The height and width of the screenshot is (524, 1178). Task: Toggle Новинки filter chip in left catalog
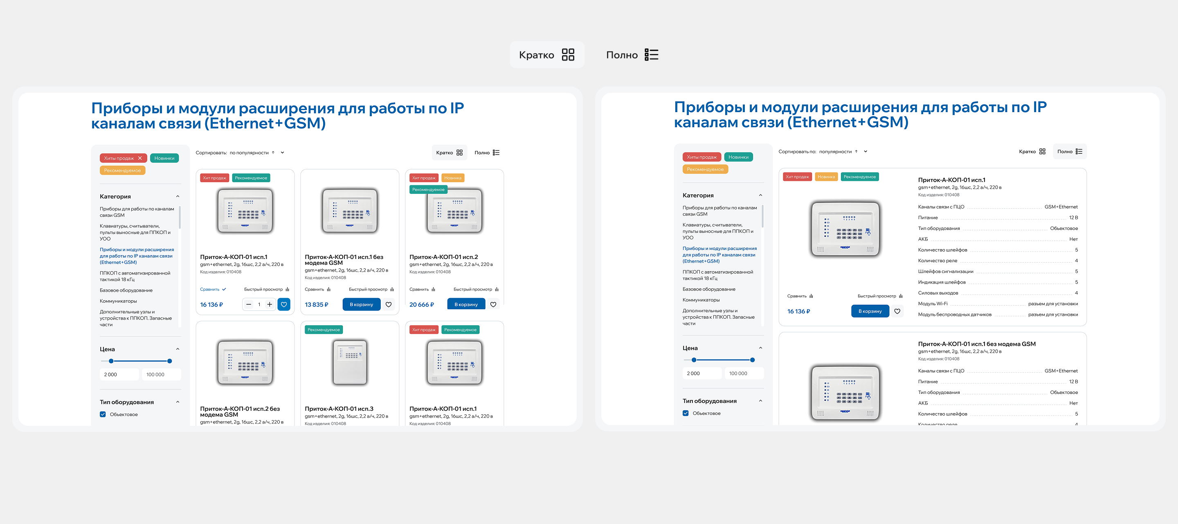pyautogui.click(x=164, y=158)
